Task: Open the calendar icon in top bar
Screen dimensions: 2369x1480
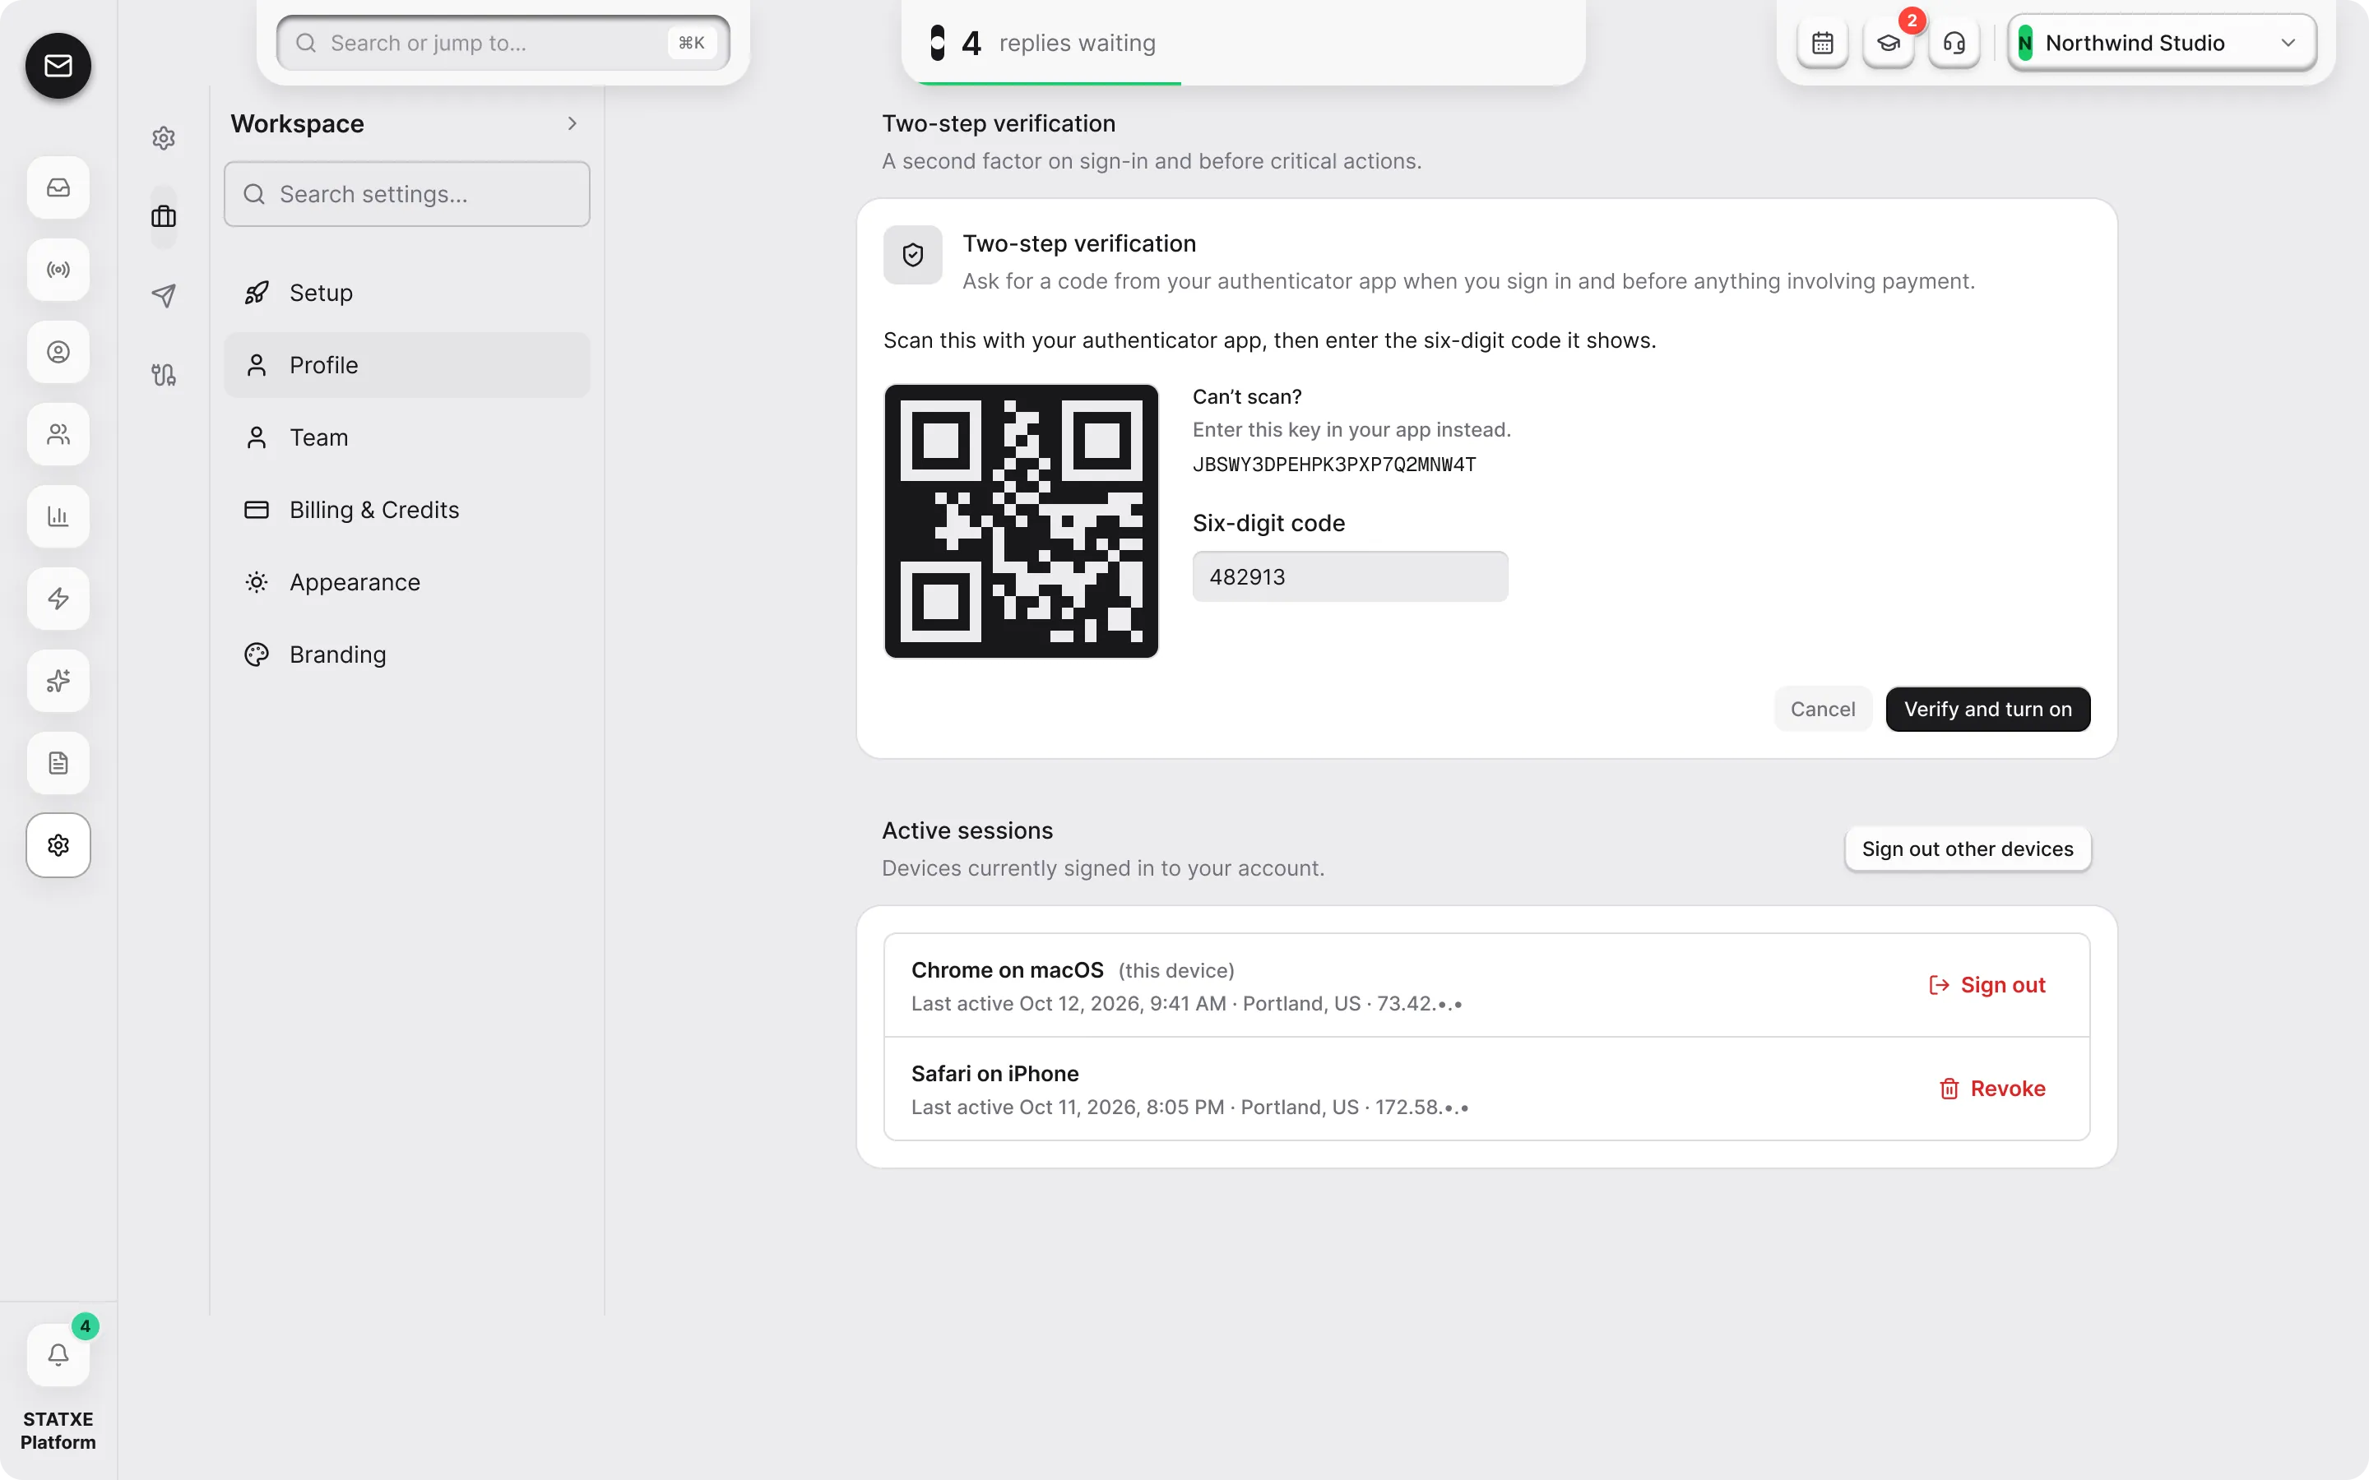Action: (1822, 43)
